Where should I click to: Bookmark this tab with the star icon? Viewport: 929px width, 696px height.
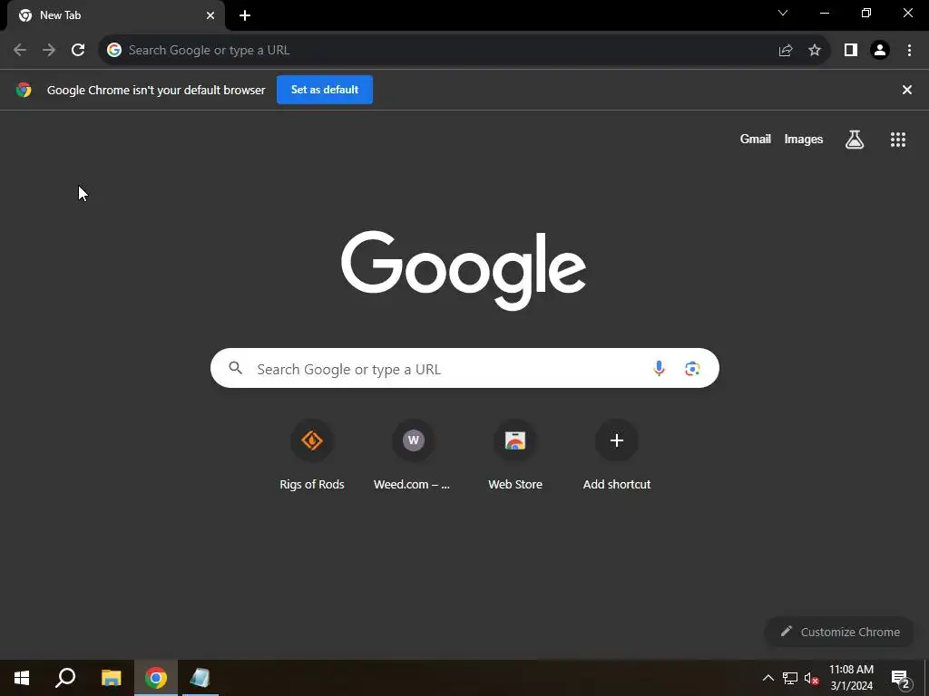pos(815,51)
